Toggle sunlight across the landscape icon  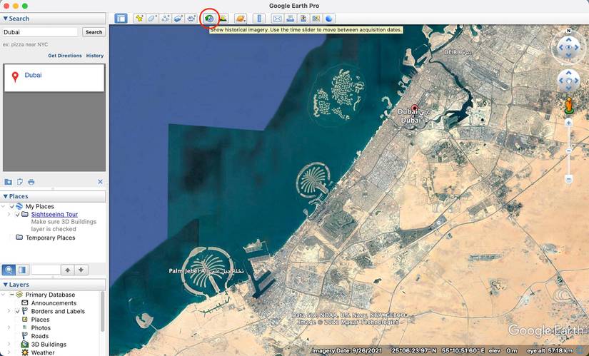coord(223,19)
